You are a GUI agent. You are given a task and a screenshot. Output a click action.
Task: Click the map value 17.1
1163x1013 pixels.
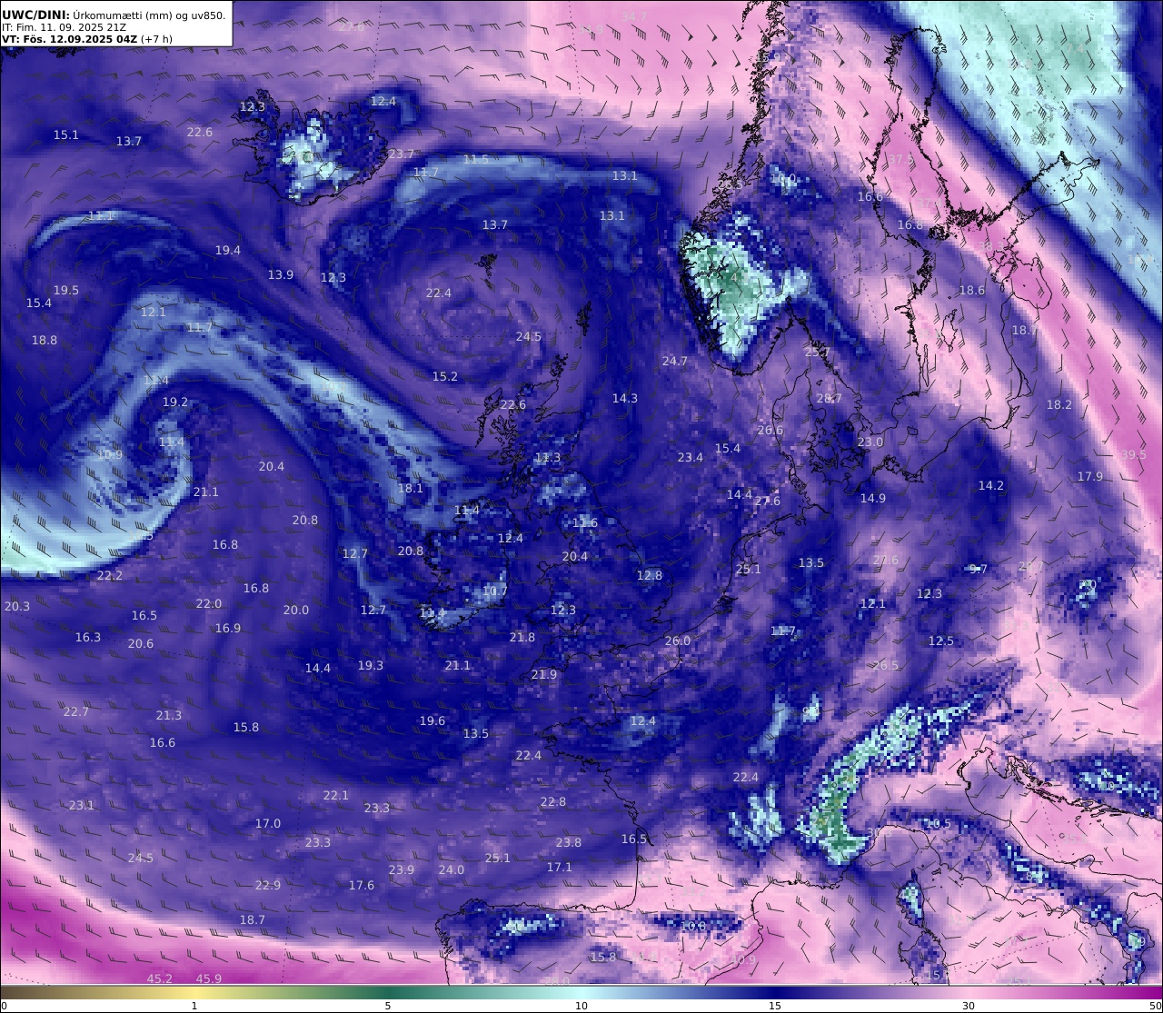point(560,868)
